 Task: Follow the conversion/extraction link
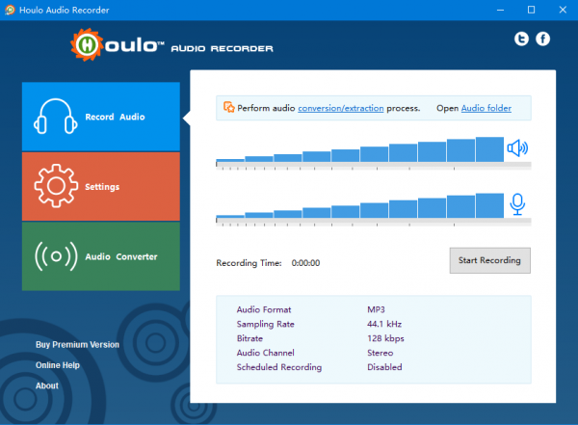click(x=341, y=108)
